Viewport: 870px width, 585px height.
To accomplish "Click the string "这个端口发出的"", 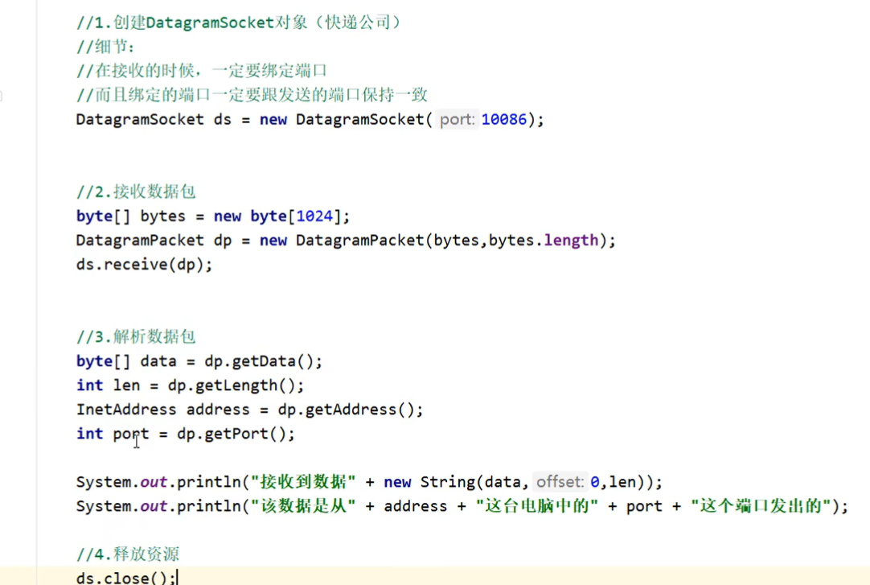I will (x=761, y=506).
